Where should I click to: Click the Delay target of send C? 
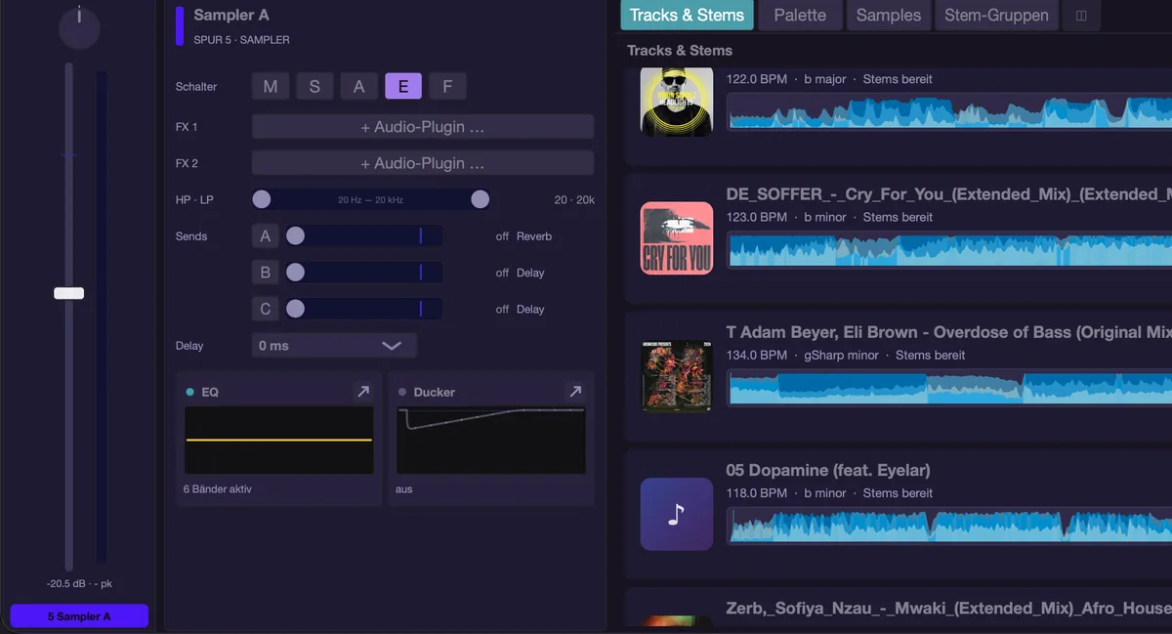530,309
